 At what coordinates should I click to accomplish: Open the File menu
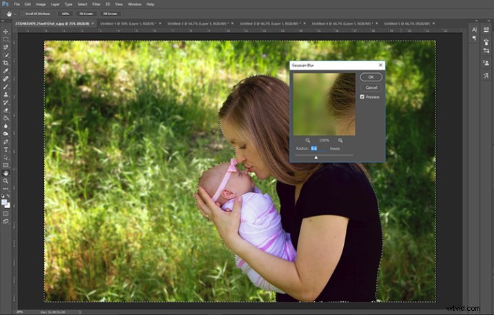click(17, 4)
